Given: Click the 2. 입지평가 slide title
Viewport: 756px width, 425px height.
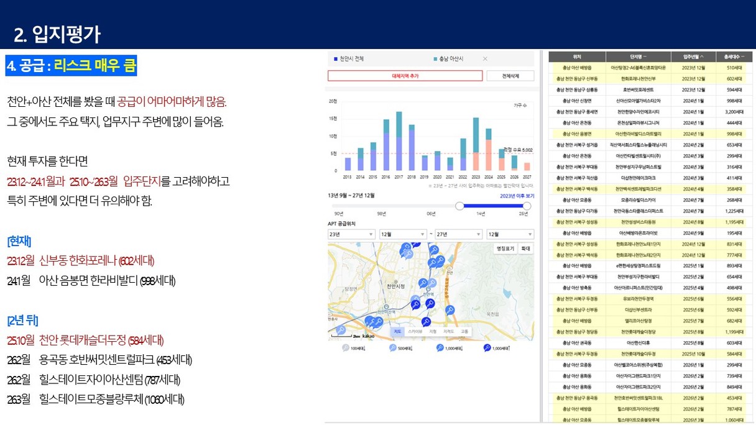Looking at the screenshot, I should [57, 34].
